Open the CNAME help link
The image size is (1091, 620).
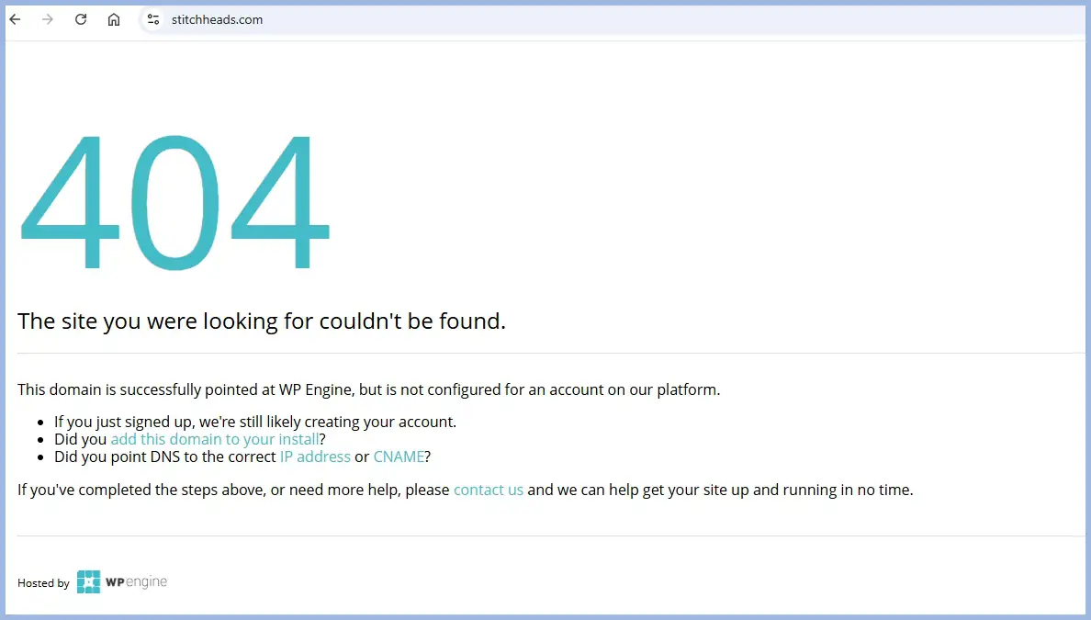point(399,457)
